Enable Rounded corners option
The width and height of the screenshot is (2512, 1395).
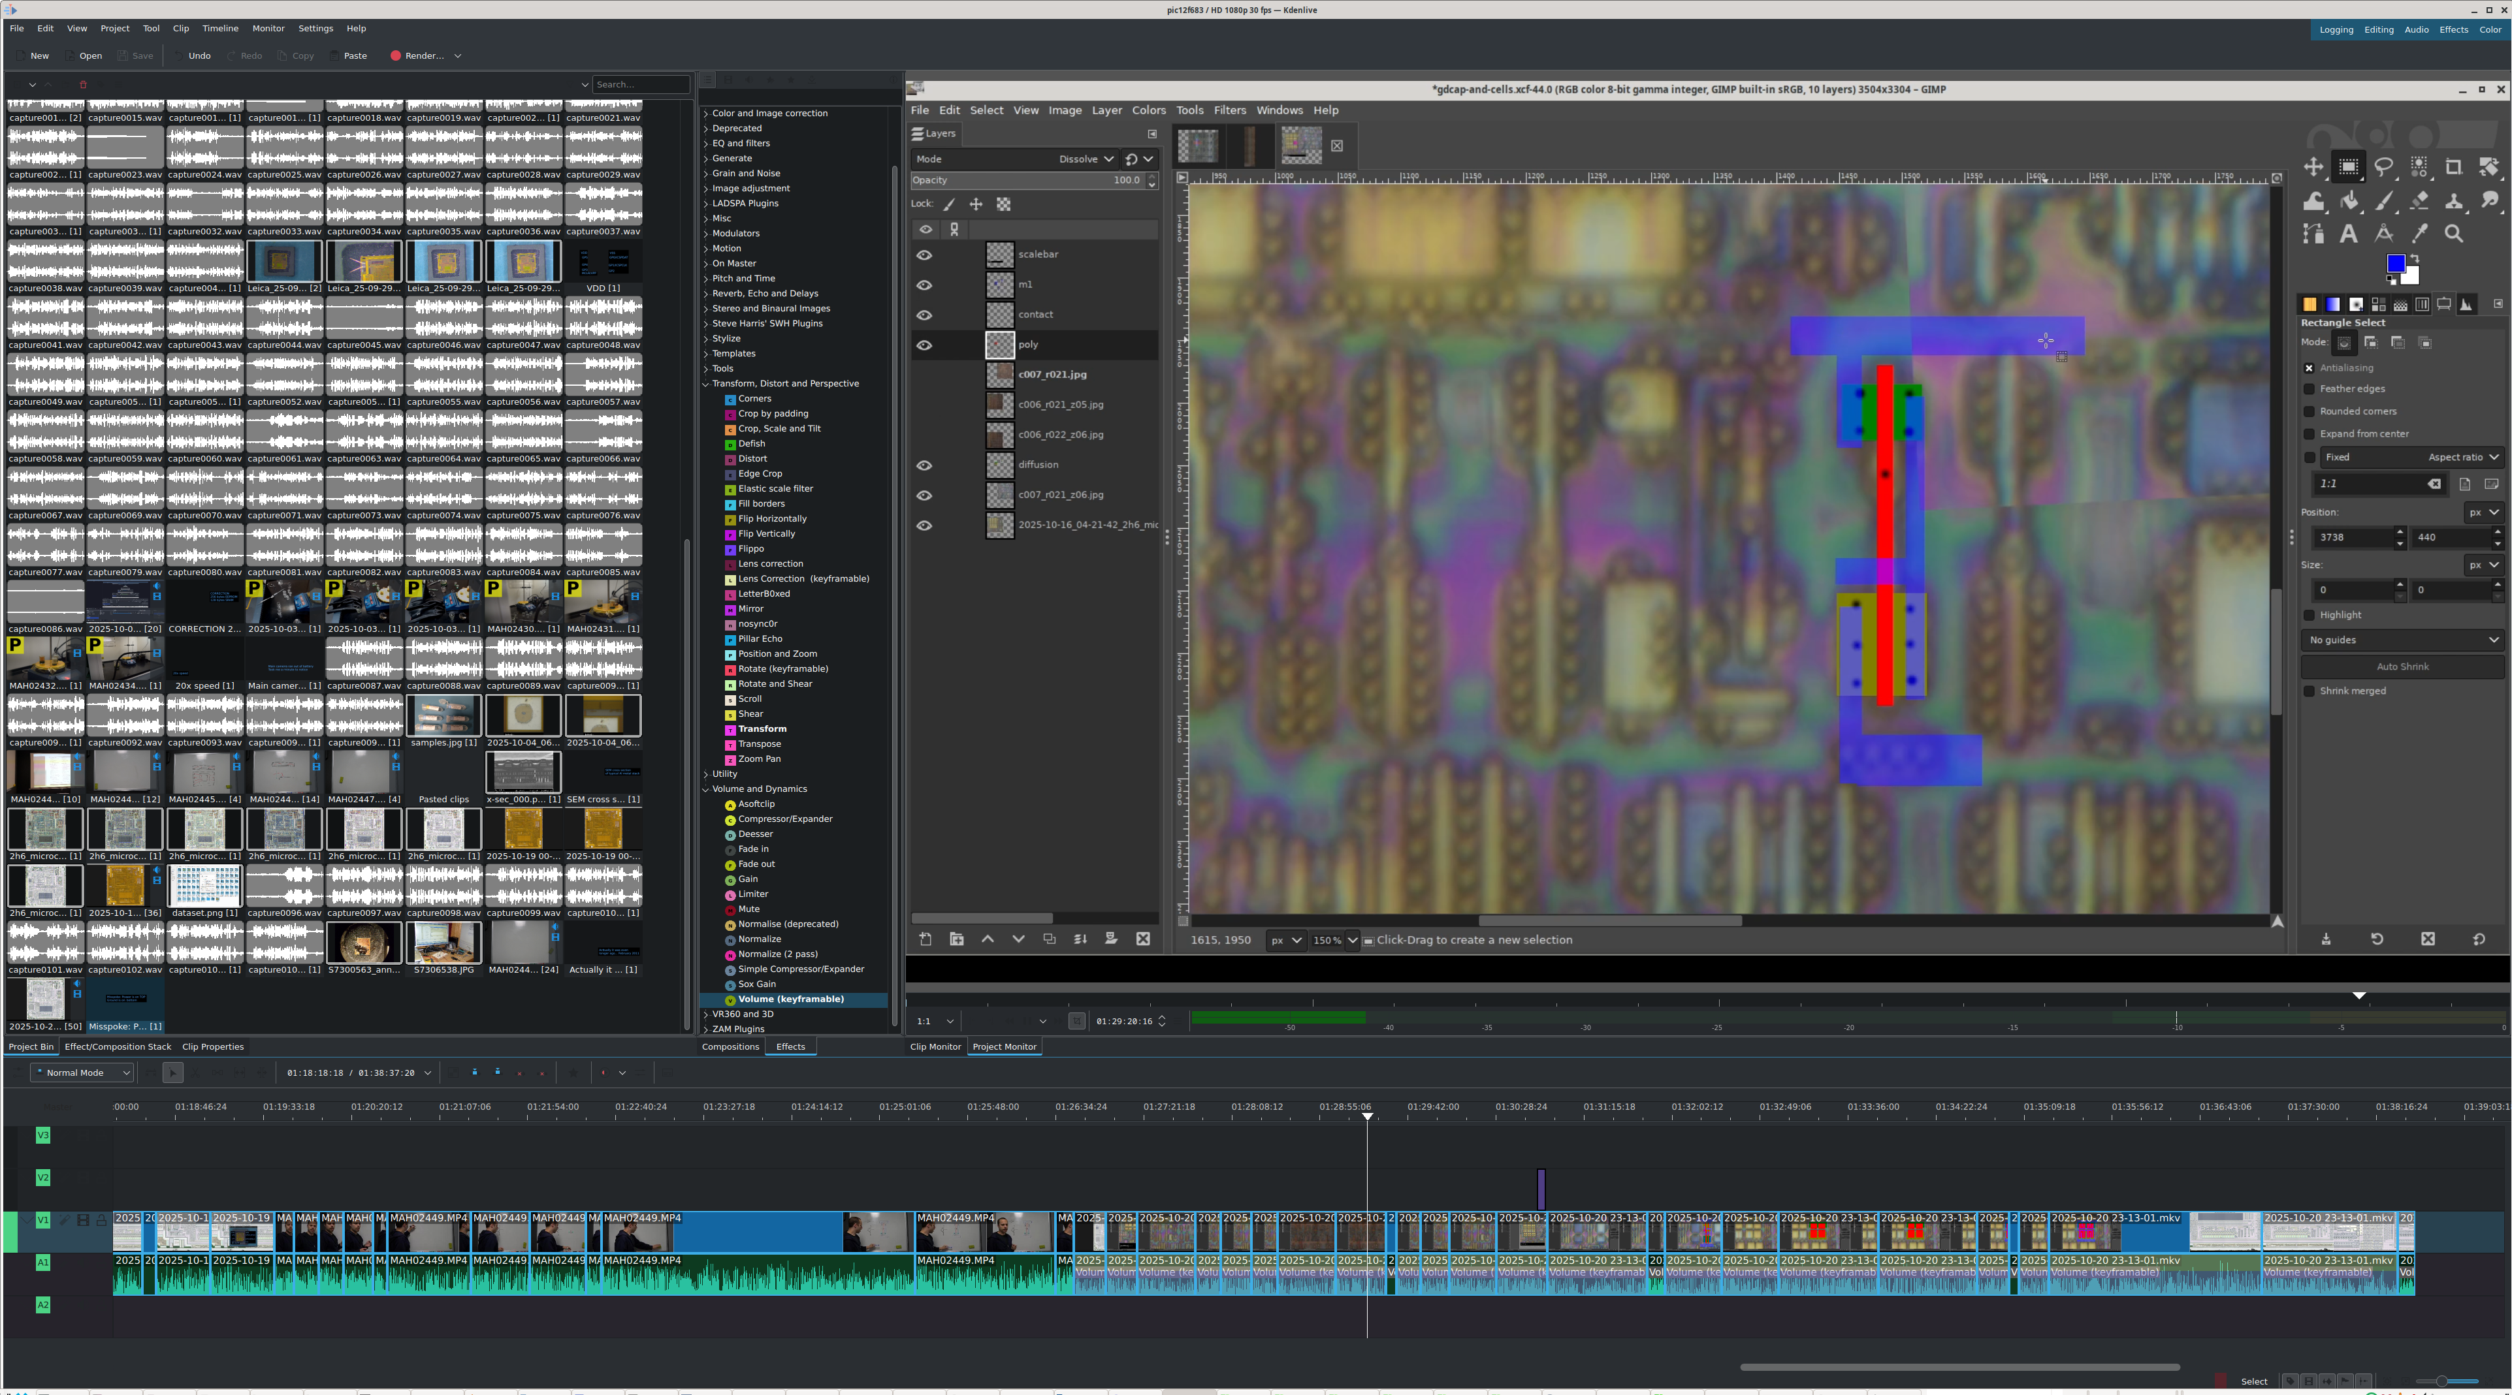pyautogui.click(x=2309, y=411)
